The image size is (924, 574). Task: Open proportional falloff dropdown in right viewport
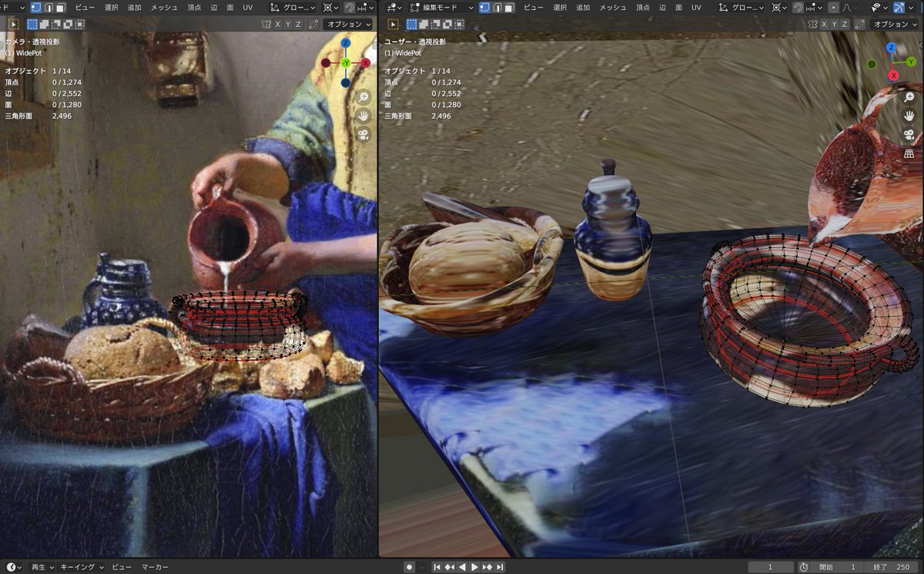coord(850,8)
